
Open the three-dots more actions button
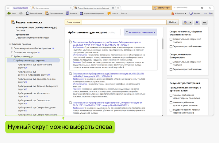pos(205,22)
